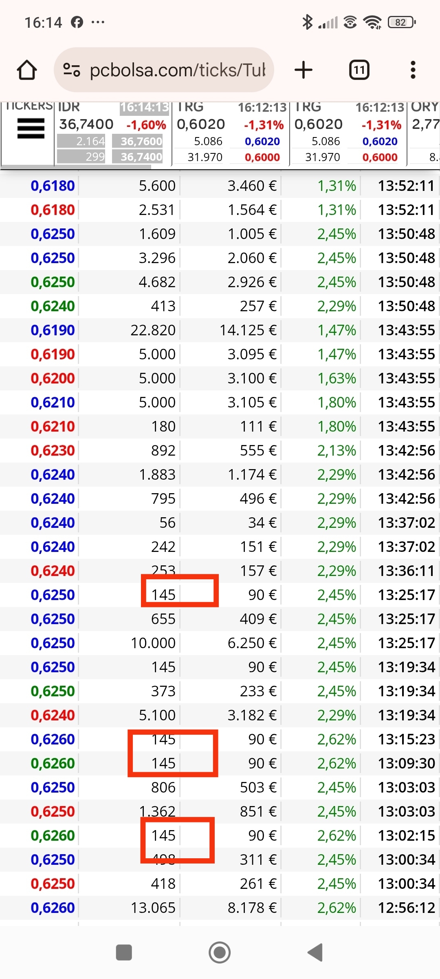The height and width of the screenshot is (979, 440).
Task: Tap volume 5.100 cell
Action: (157, 715)
